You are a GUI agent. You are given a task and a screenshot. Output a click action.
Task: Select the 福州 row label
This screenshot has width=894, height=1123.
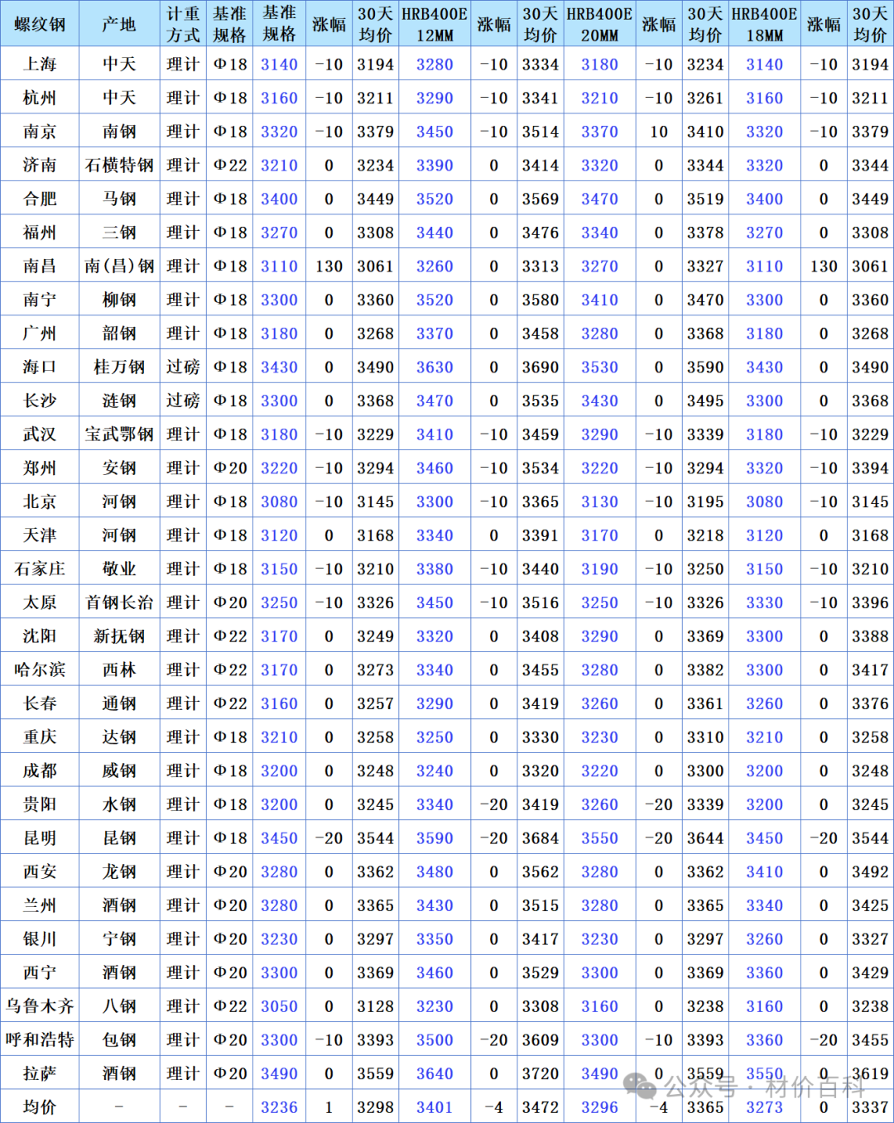[40, 233]
